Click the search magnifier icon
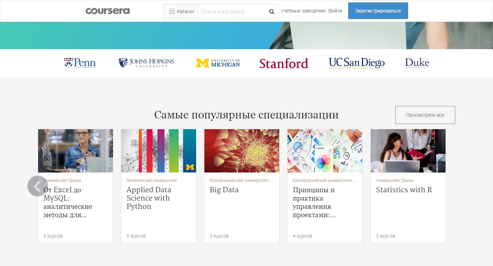Screen dimensions: 493x266 click(271, 11)
